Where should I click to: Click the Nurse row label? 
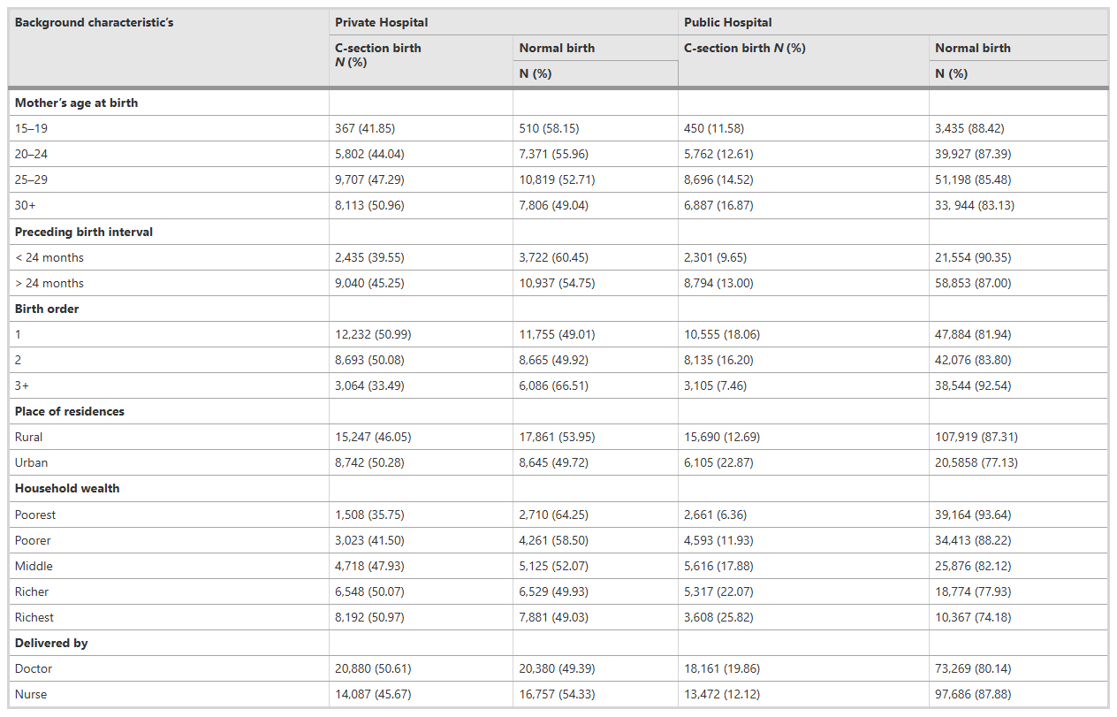point(31,694)
